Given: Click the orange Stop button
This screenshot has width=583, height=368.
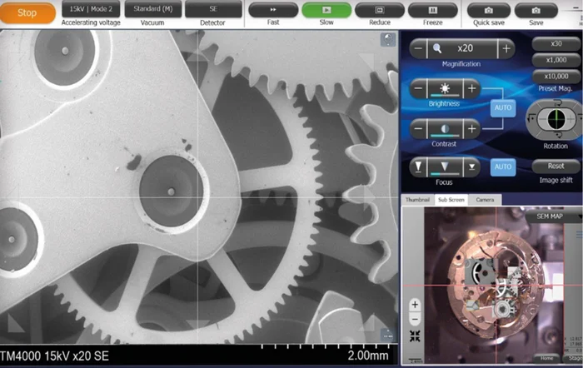Looking at the screenshot, I should pyautogui.click(x=27, y=13).
